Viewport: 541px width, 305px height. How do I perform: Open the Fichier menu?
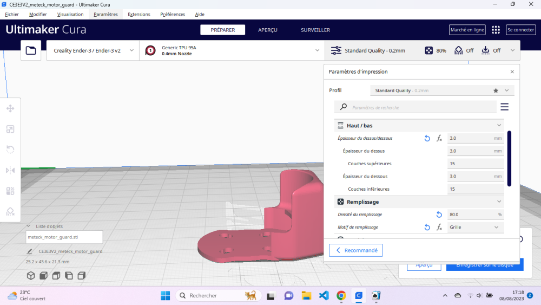(12, 14)
